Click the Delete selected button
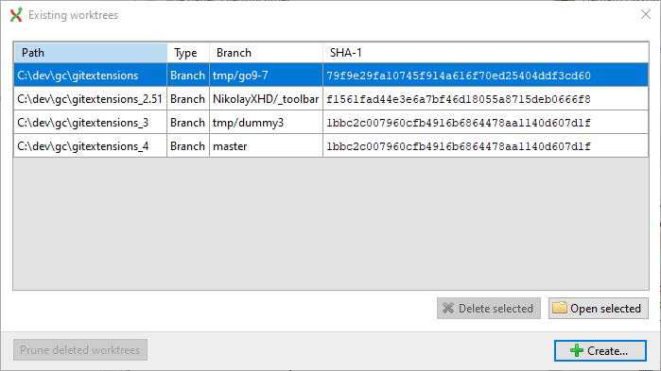 click(489, 309)
